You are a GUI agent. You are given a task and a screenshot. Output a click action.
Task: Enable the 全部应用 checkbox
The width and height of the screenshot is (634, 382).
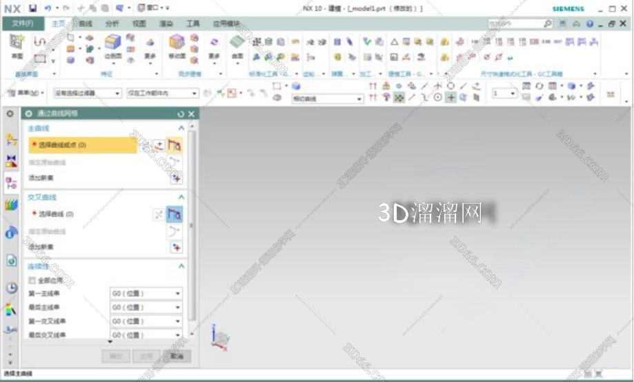pos(32,280)
